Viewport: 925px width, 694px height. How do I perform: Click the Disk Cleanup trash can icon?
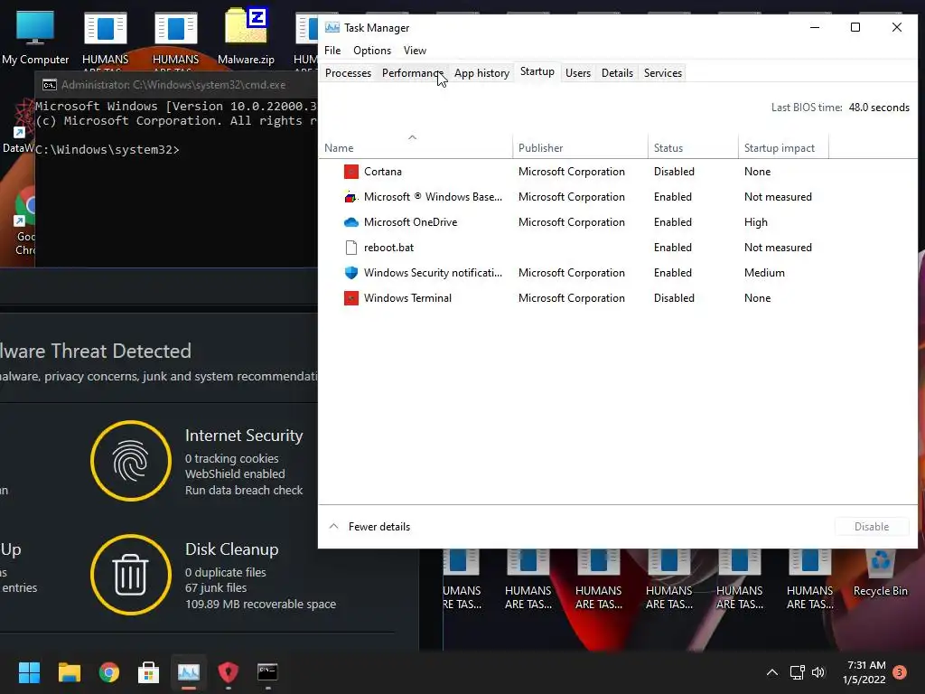[131, 575]
